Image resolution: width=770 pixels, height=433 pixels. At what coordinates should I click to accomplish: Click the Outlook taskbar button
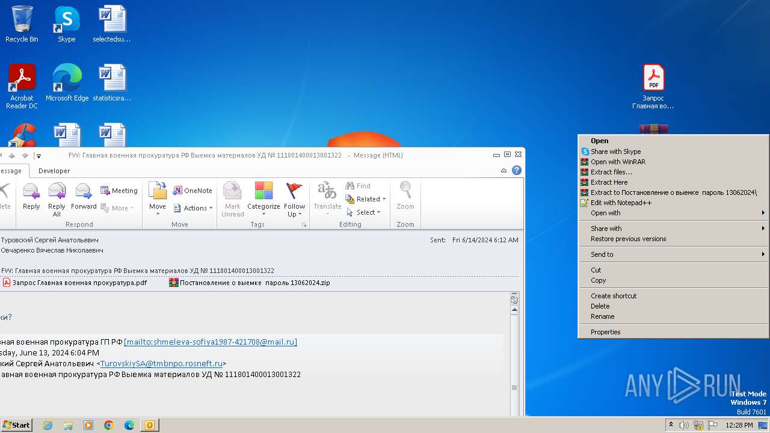tap(149, 425)
